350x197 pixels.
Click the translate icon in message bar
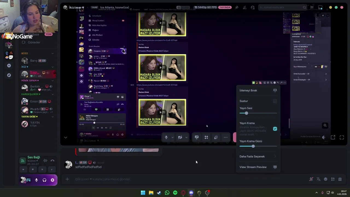318,179
